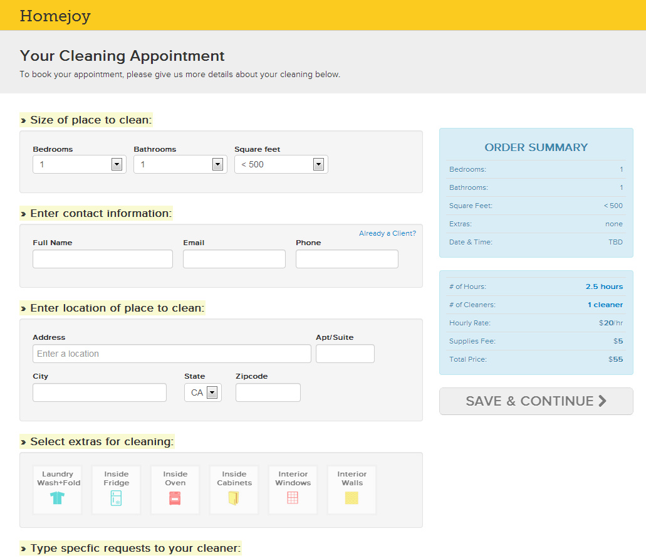Focus the Apt/Suite input field
This screenshot has height=558, width=646.
(x=345, y=354)
